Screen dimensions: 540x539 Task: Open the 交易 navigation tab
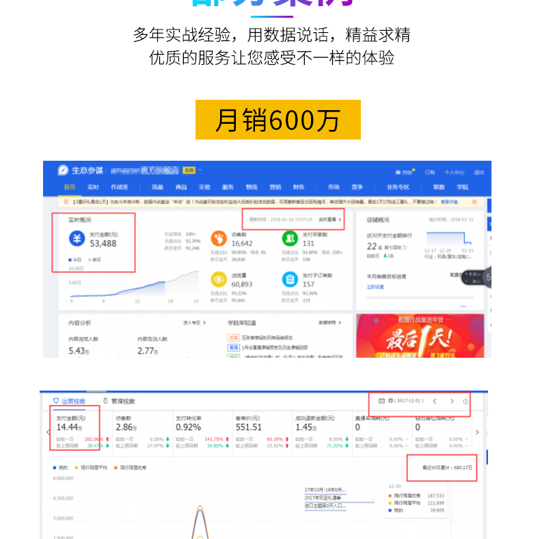[204, 187]
